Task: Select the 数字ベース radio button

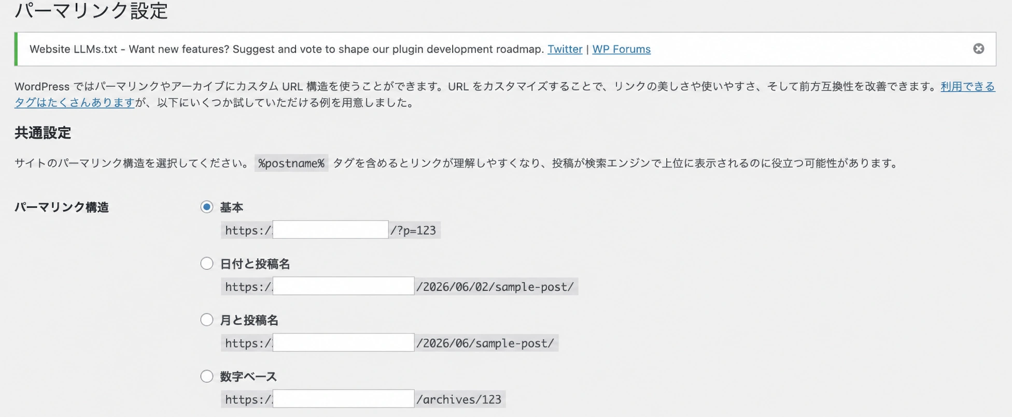Action: tap(207, 376)
